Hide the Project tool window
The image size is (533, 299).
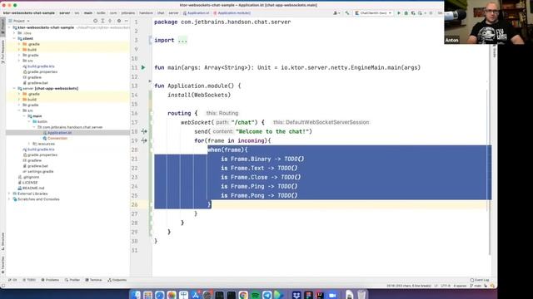pyautogui.click(x=126, y=21)
